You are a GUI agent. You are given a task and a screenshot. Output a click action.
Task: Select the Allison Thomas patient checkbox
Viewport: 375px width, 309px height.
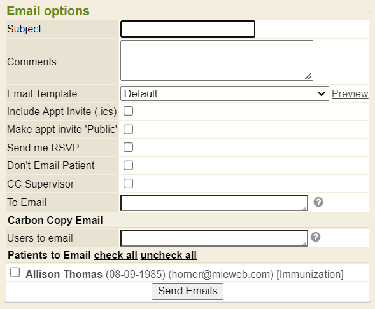15,273
